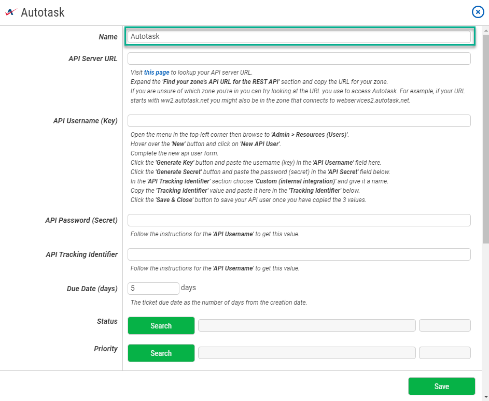The image size is (489, 401).
Task: Open the 'this page' link
Action: [157, 73]
